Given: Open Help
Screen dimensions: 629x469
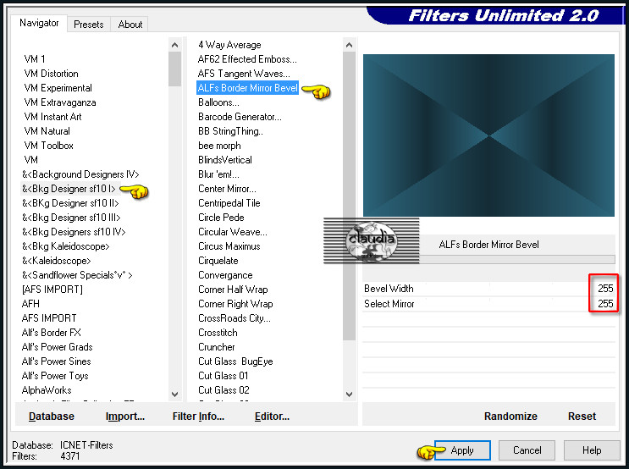Looking at the screenshot, I should click(x=592, y=450).
